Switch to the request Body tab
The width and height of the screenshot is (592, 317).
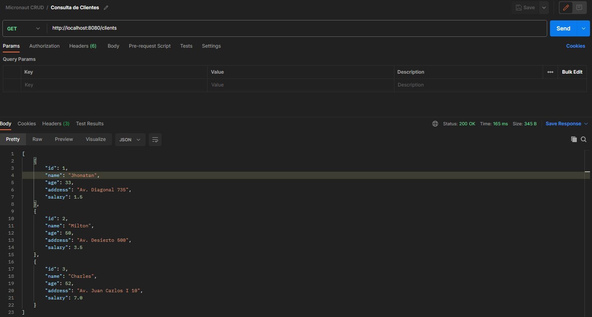pyautogui.click(x=114, y=46)
